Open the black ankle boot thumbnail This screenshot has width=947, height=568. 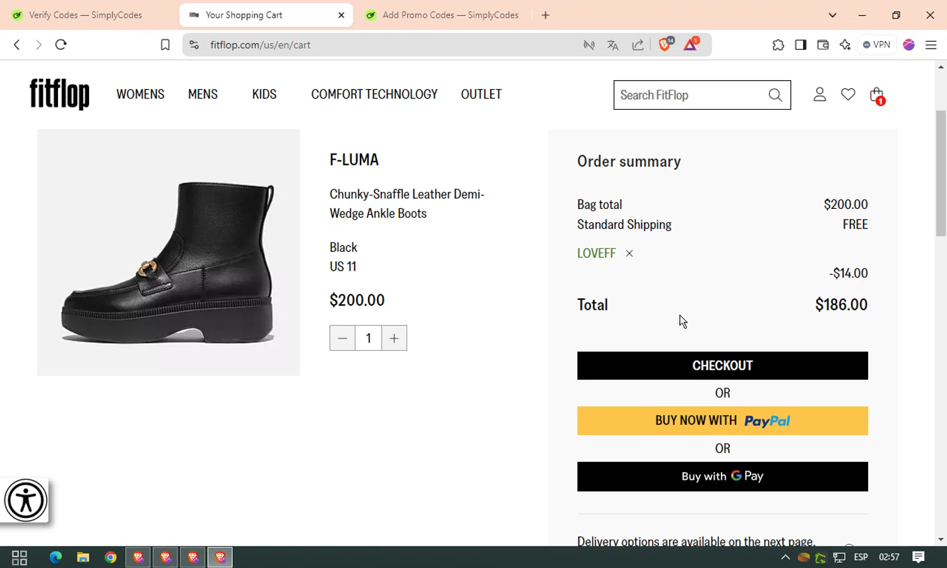[x=169, y=252]
